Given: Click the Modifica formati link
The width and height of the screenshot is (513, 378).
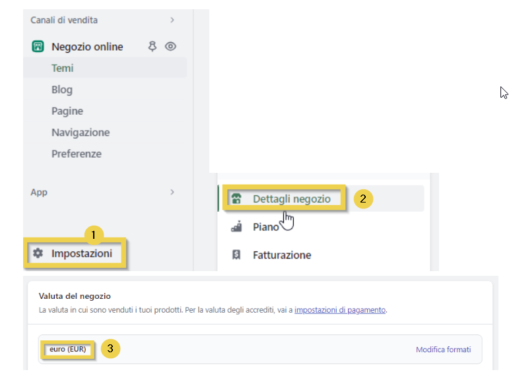Looking at the screenshot, I should 443,350.
